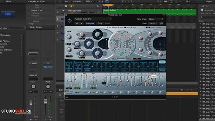Load the previous plug-in preset

pos(77,23)
